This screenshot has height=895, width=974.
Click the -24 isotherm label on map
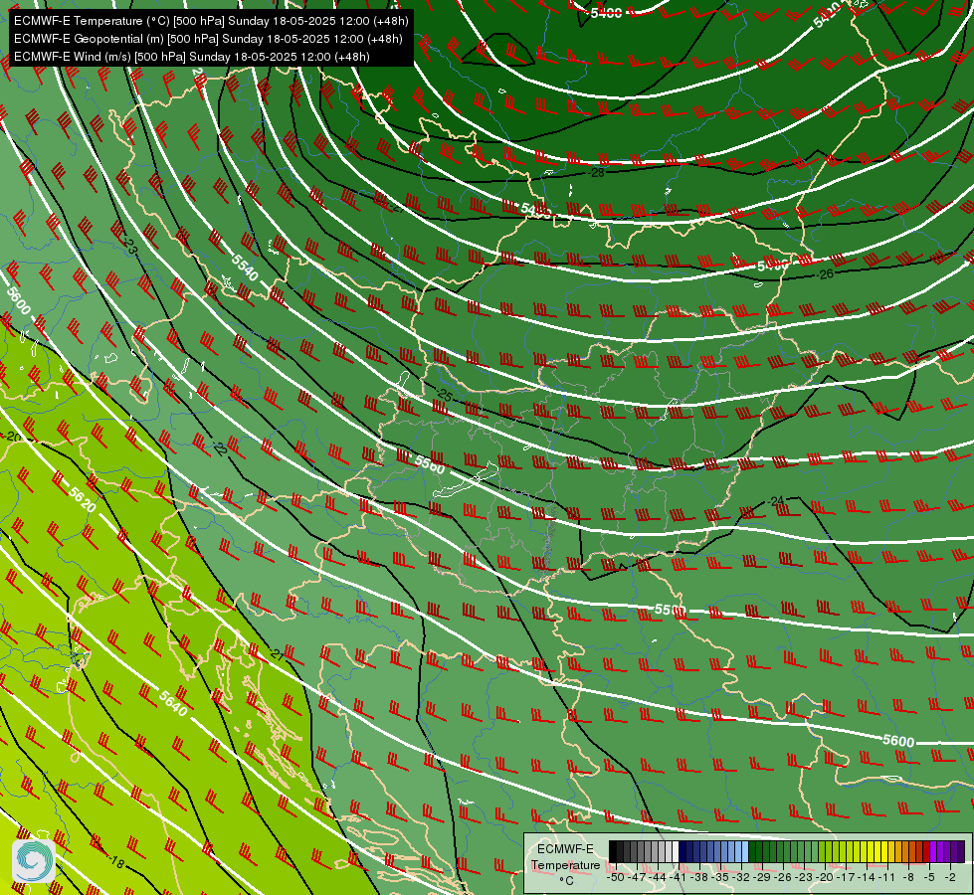pyautogui.click(x=776, y=500)
